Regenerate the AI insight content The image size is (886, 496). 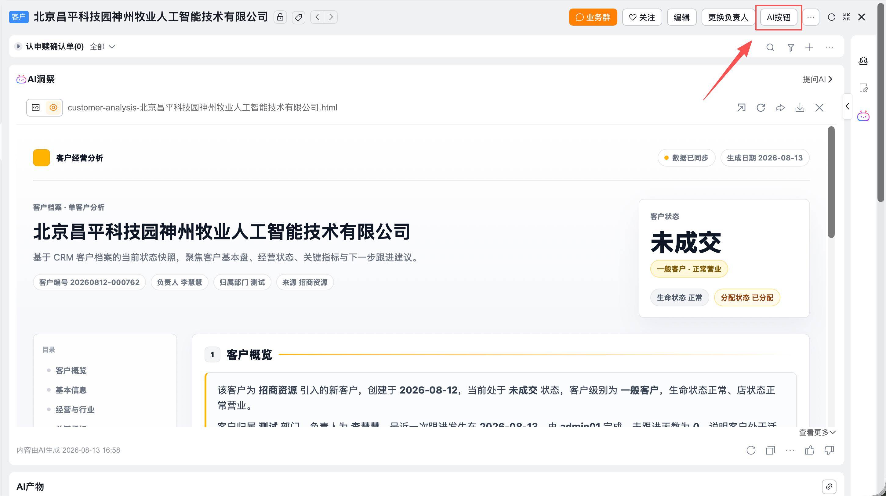[751, 450]
